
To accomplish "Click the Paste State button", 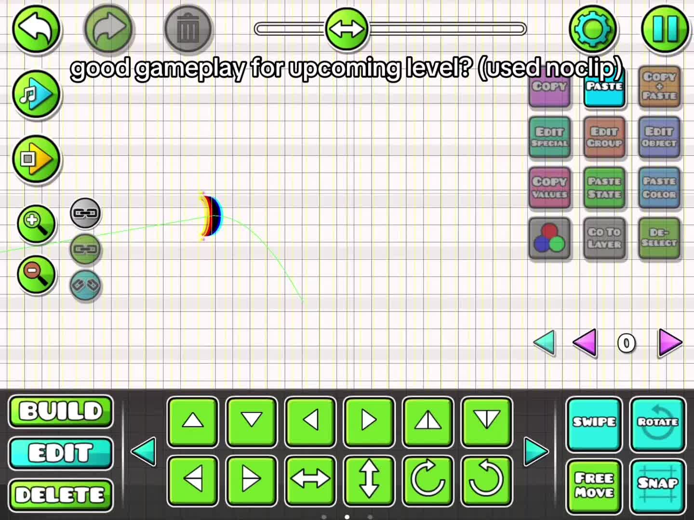I will point(604,188).
